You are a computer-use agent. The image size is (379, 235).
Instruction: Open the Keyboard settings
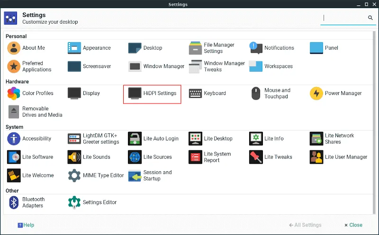(x=208, y=94)
